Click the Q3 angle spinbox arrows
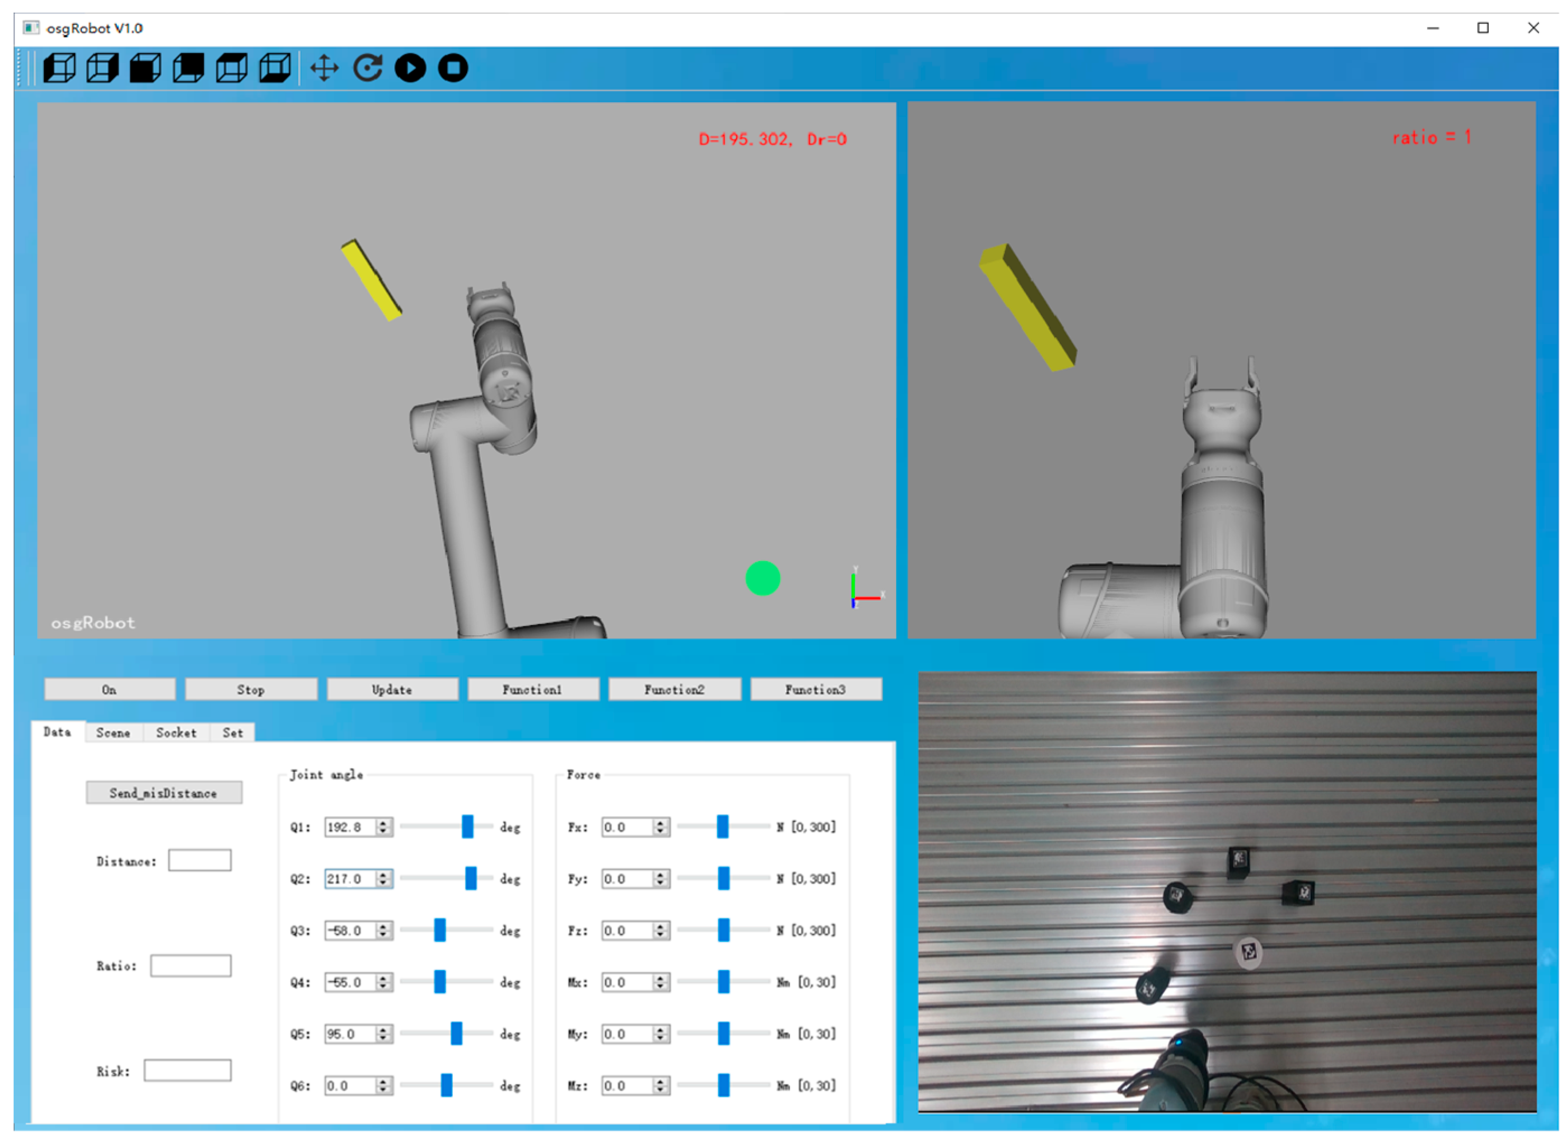Image resolution: width=1567 pixels, height=1142 pixels. (x=383, y=931)
